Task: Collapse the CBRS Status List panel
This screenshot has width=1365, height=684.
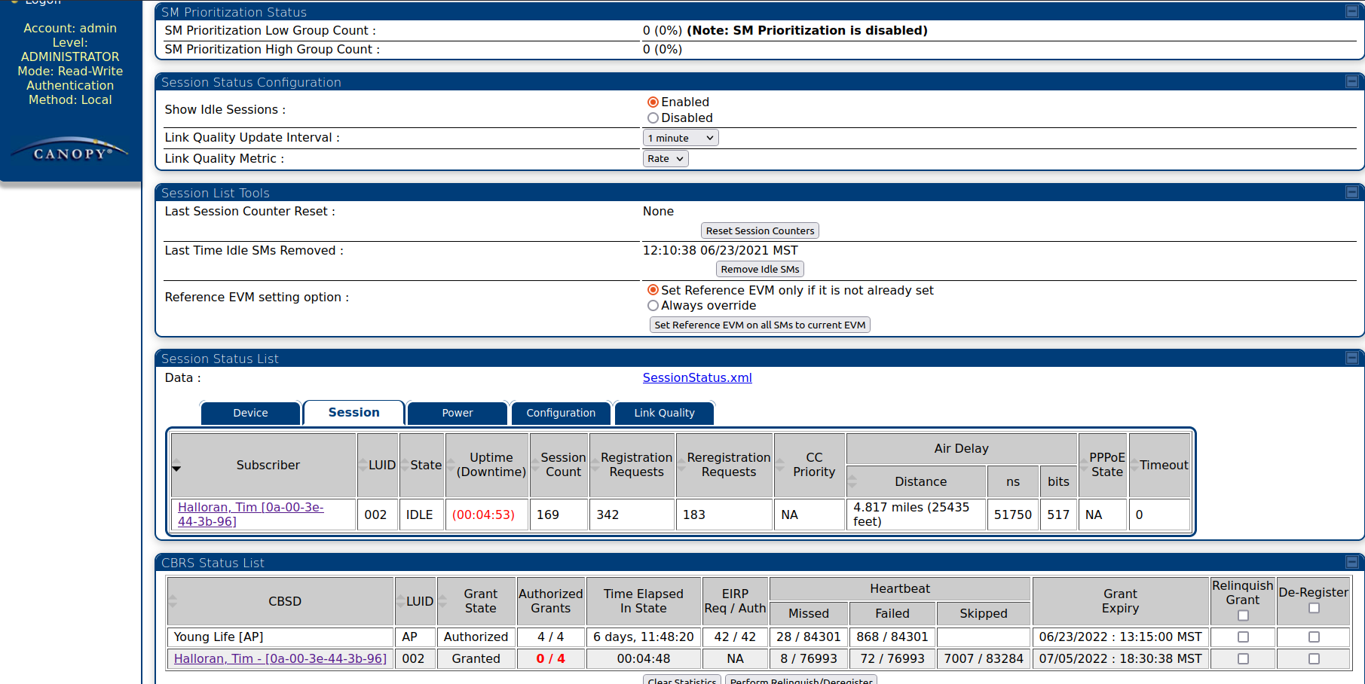Action: coord(1351,562)
